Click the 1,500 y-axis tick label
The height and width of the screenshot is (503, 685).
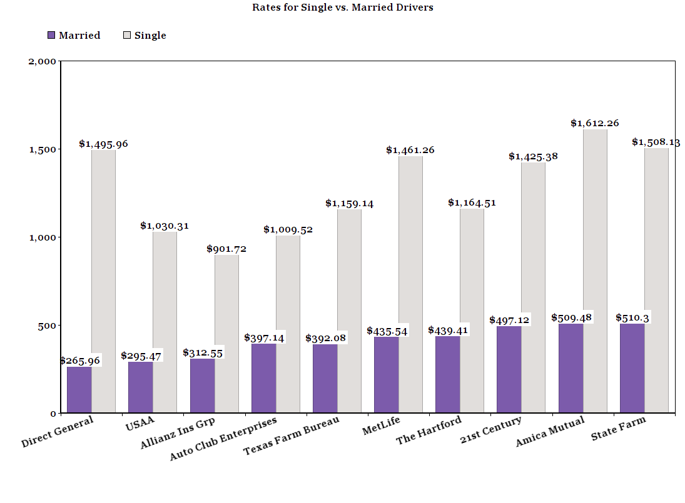coord(43,149)
